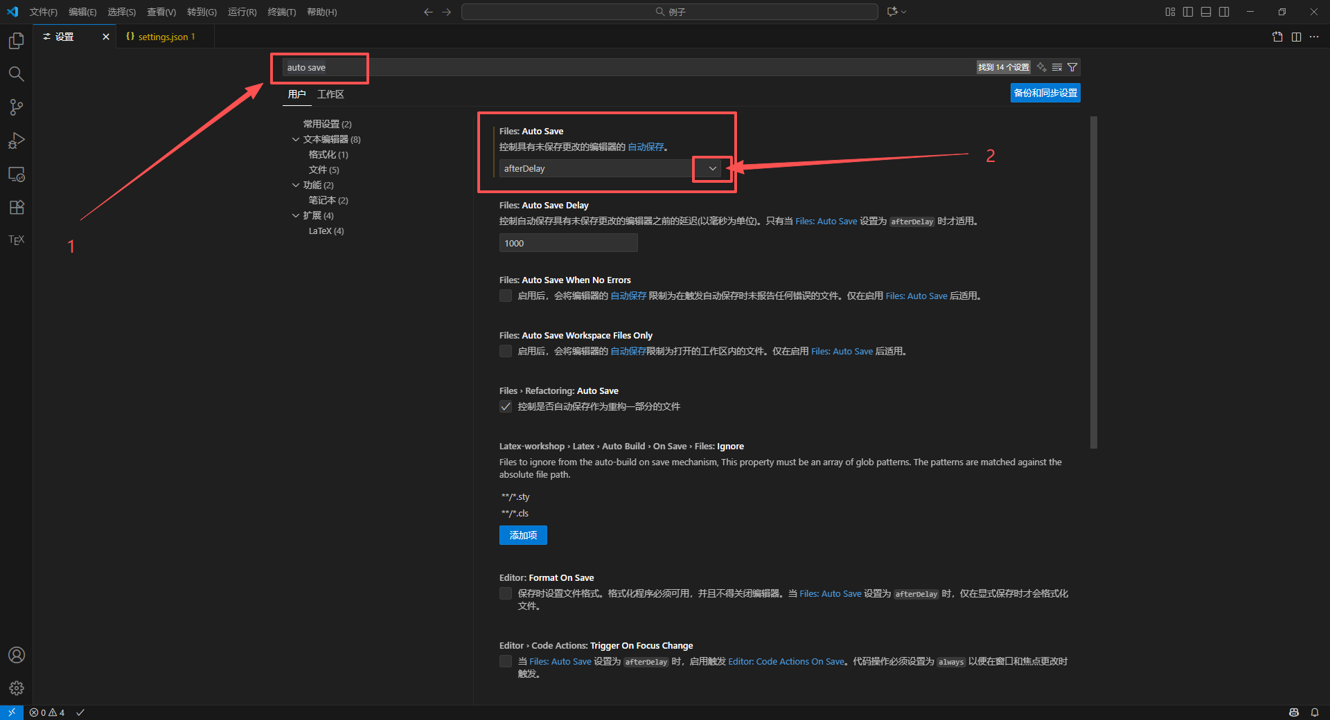Viewport: 1330px width, 720px height.
Task: Enable Auto Save When No Errors
Action: (506, 296)
